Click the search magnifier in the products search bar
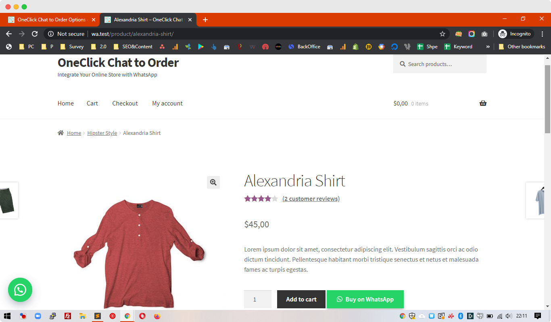The height and width of the screenshot is (322, 551). point(402,64)
